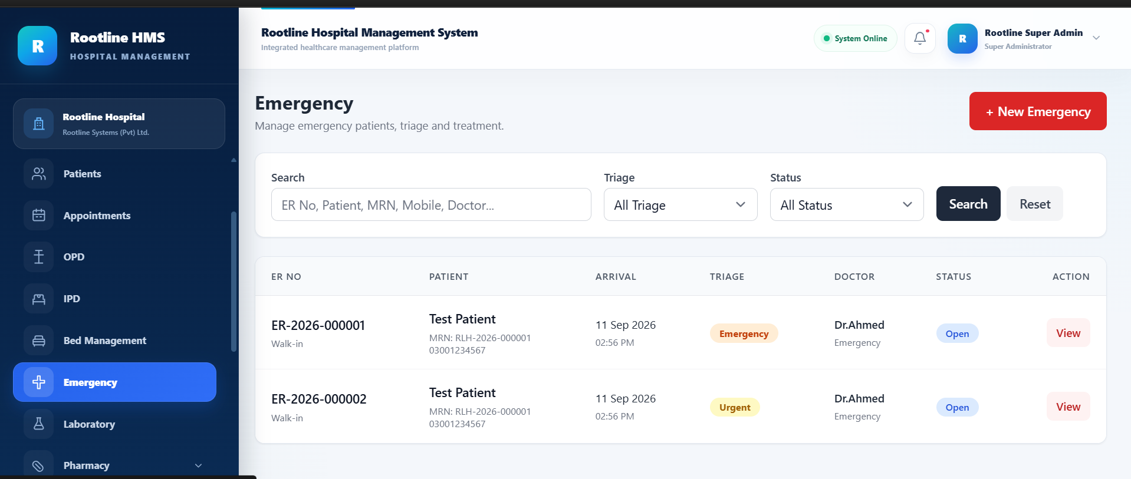Expand the Pharmacy submenu chevron
Screen dimensions: 1131x479
(x=198, y=465)
